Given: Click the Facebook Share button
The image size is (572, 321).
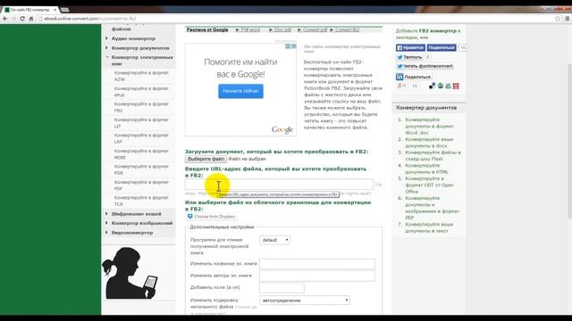Looking at the screenshot, I should [442, 47].
